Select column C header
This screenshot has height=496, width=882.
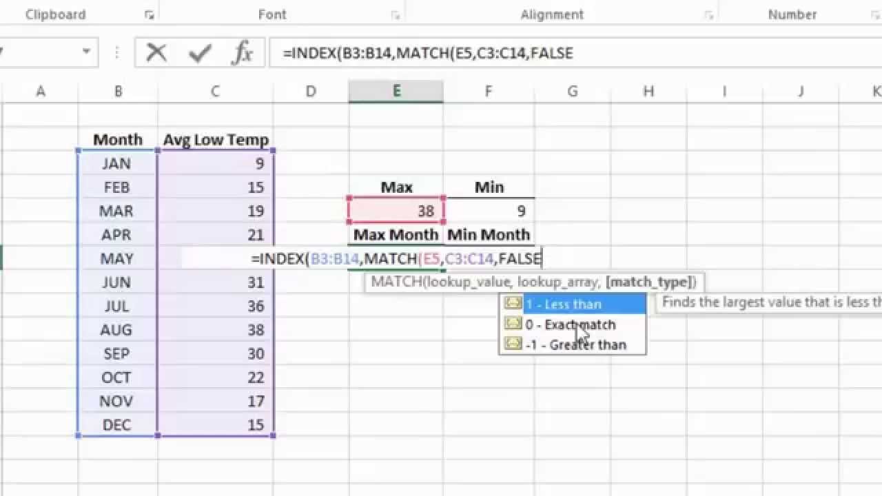point(216,91)
